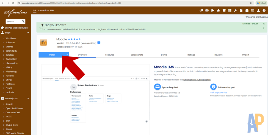Viewport: 268px width, 135px height.
Task: Click the play button demo icon
Action: pos(213,10)
